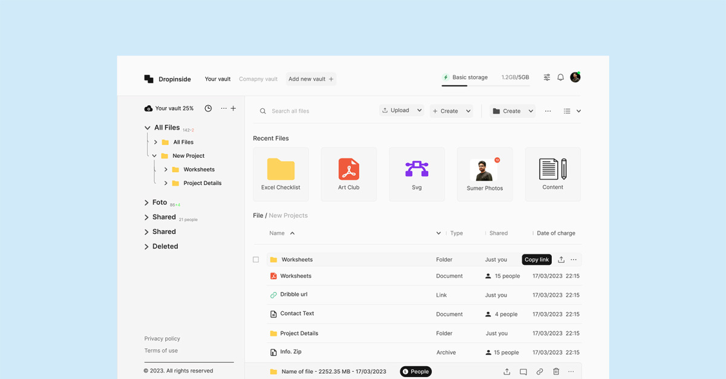
Task: Open the user profile avatar
Action: point(575,77)
